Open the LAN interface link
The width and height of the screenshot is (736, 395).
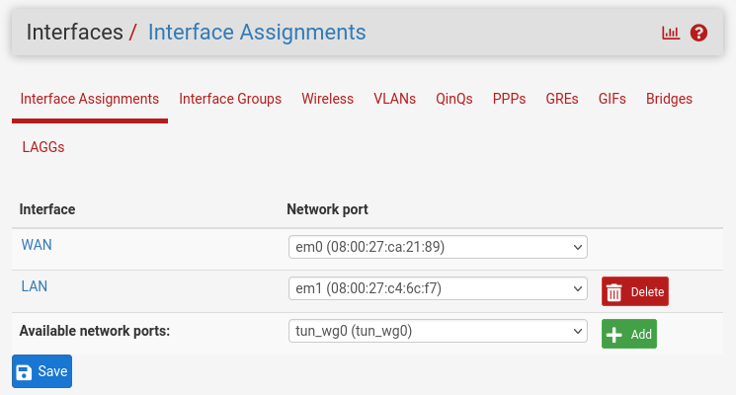(x=35, y=286)
